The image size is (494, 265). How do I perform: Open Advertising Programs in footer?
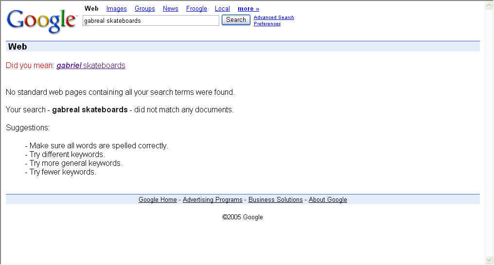tap(212, 200)
